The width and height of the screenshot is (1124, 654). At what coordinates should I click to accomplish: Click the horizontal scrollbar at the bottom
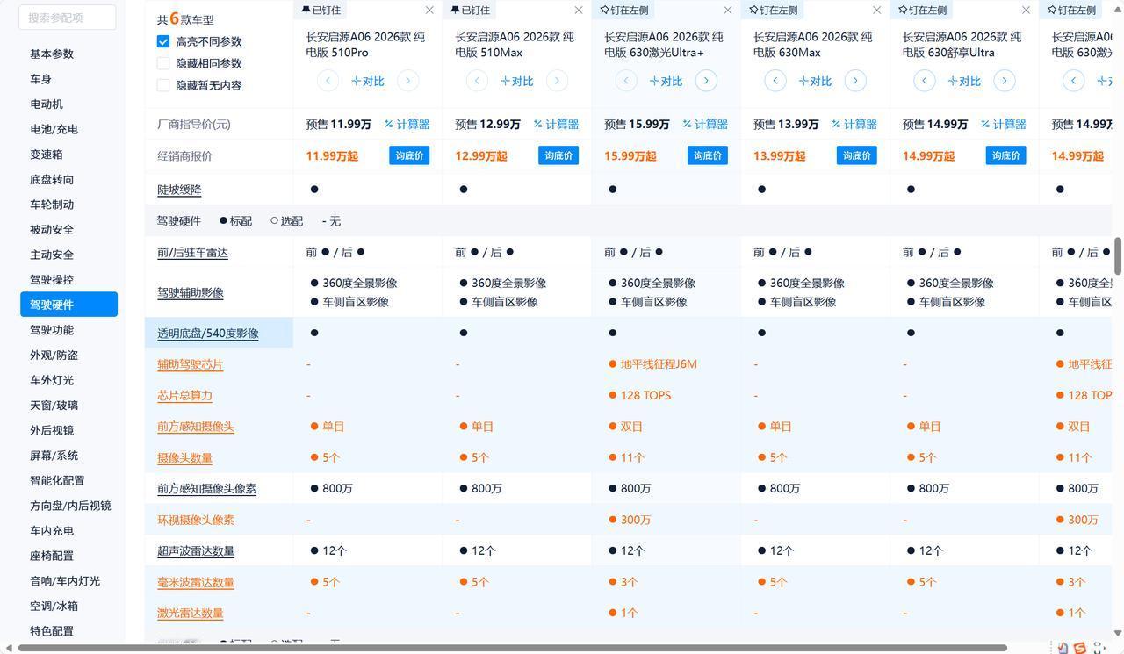[x=512, y=649]
